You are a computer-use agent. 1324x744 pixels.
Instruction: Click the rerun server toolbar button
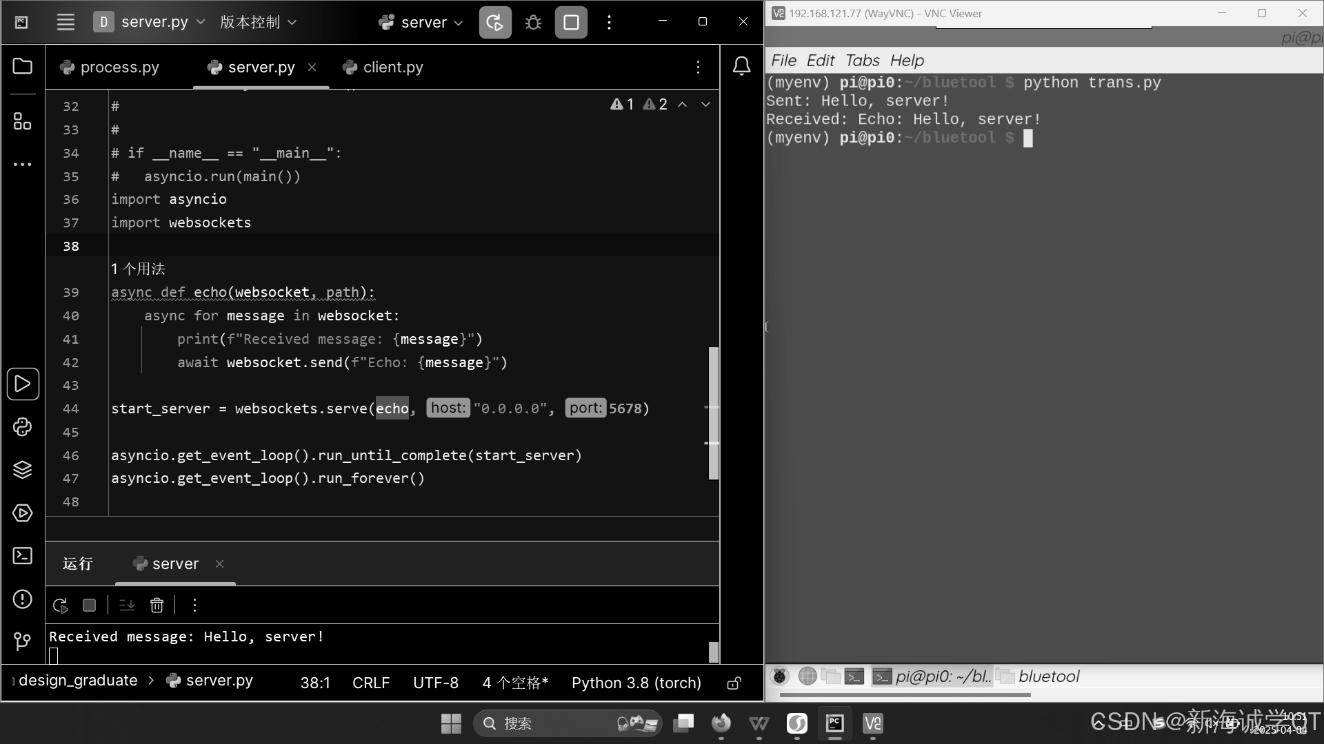[495, 23]
